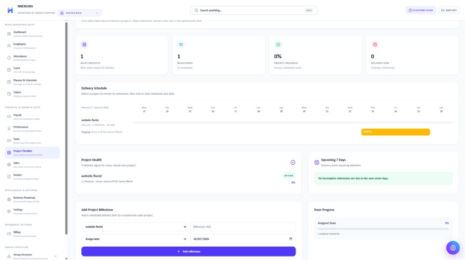The image size is (465, 260).
Task: Click the Project Health check circle icon
Action: click(292, 162)
